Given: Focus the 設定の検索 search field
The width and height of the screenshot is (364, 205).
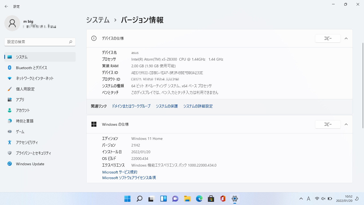Looking at the screenshot, I should (x=40, y=42).
